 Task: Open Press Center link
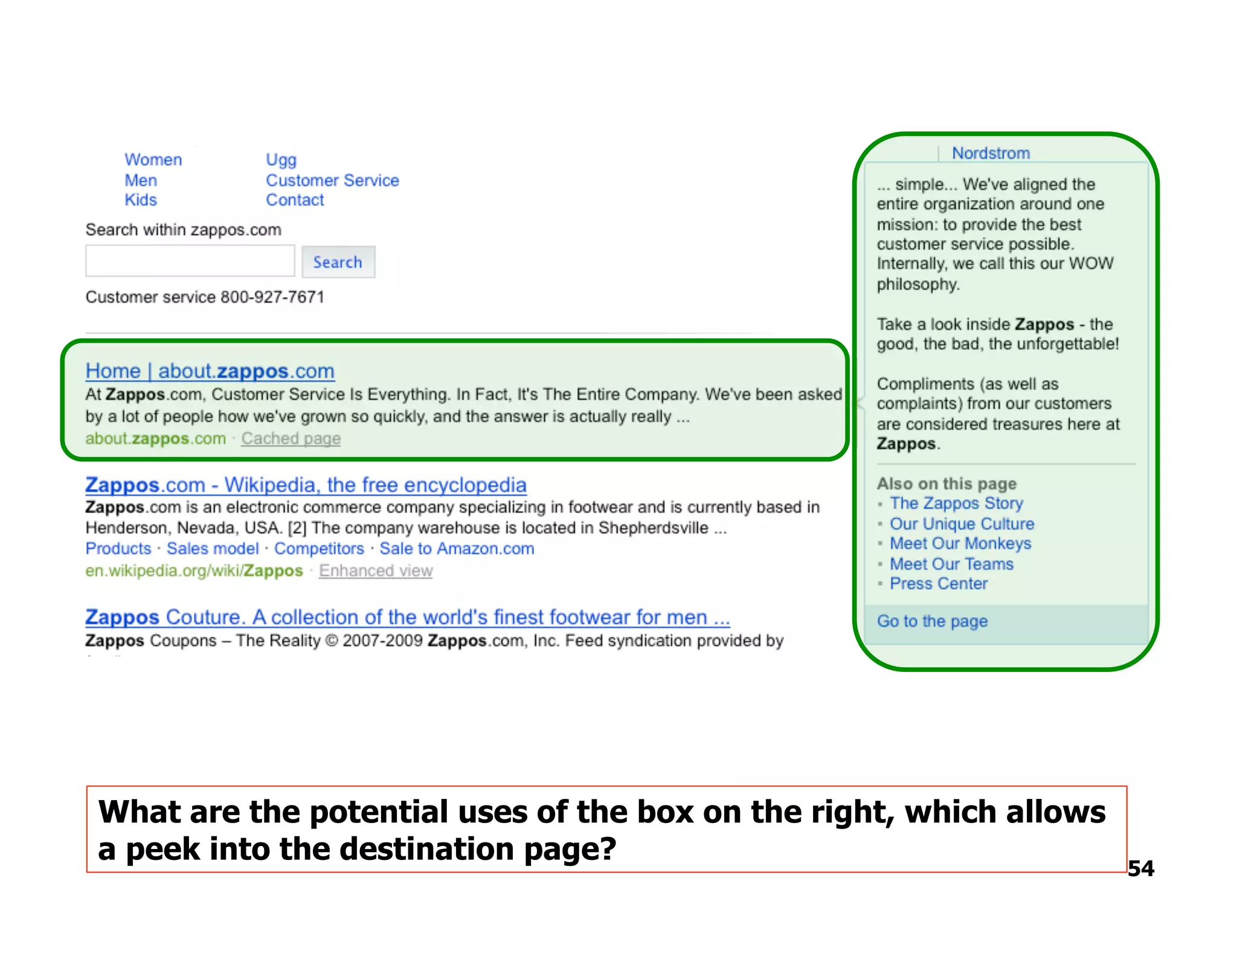click(939, 583)
